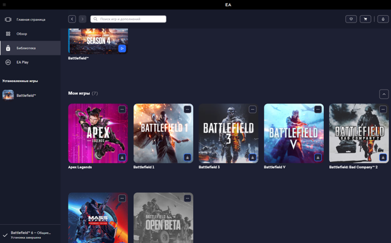Open options menu on Bad Company 2 tile

click(x=383, y=110)
